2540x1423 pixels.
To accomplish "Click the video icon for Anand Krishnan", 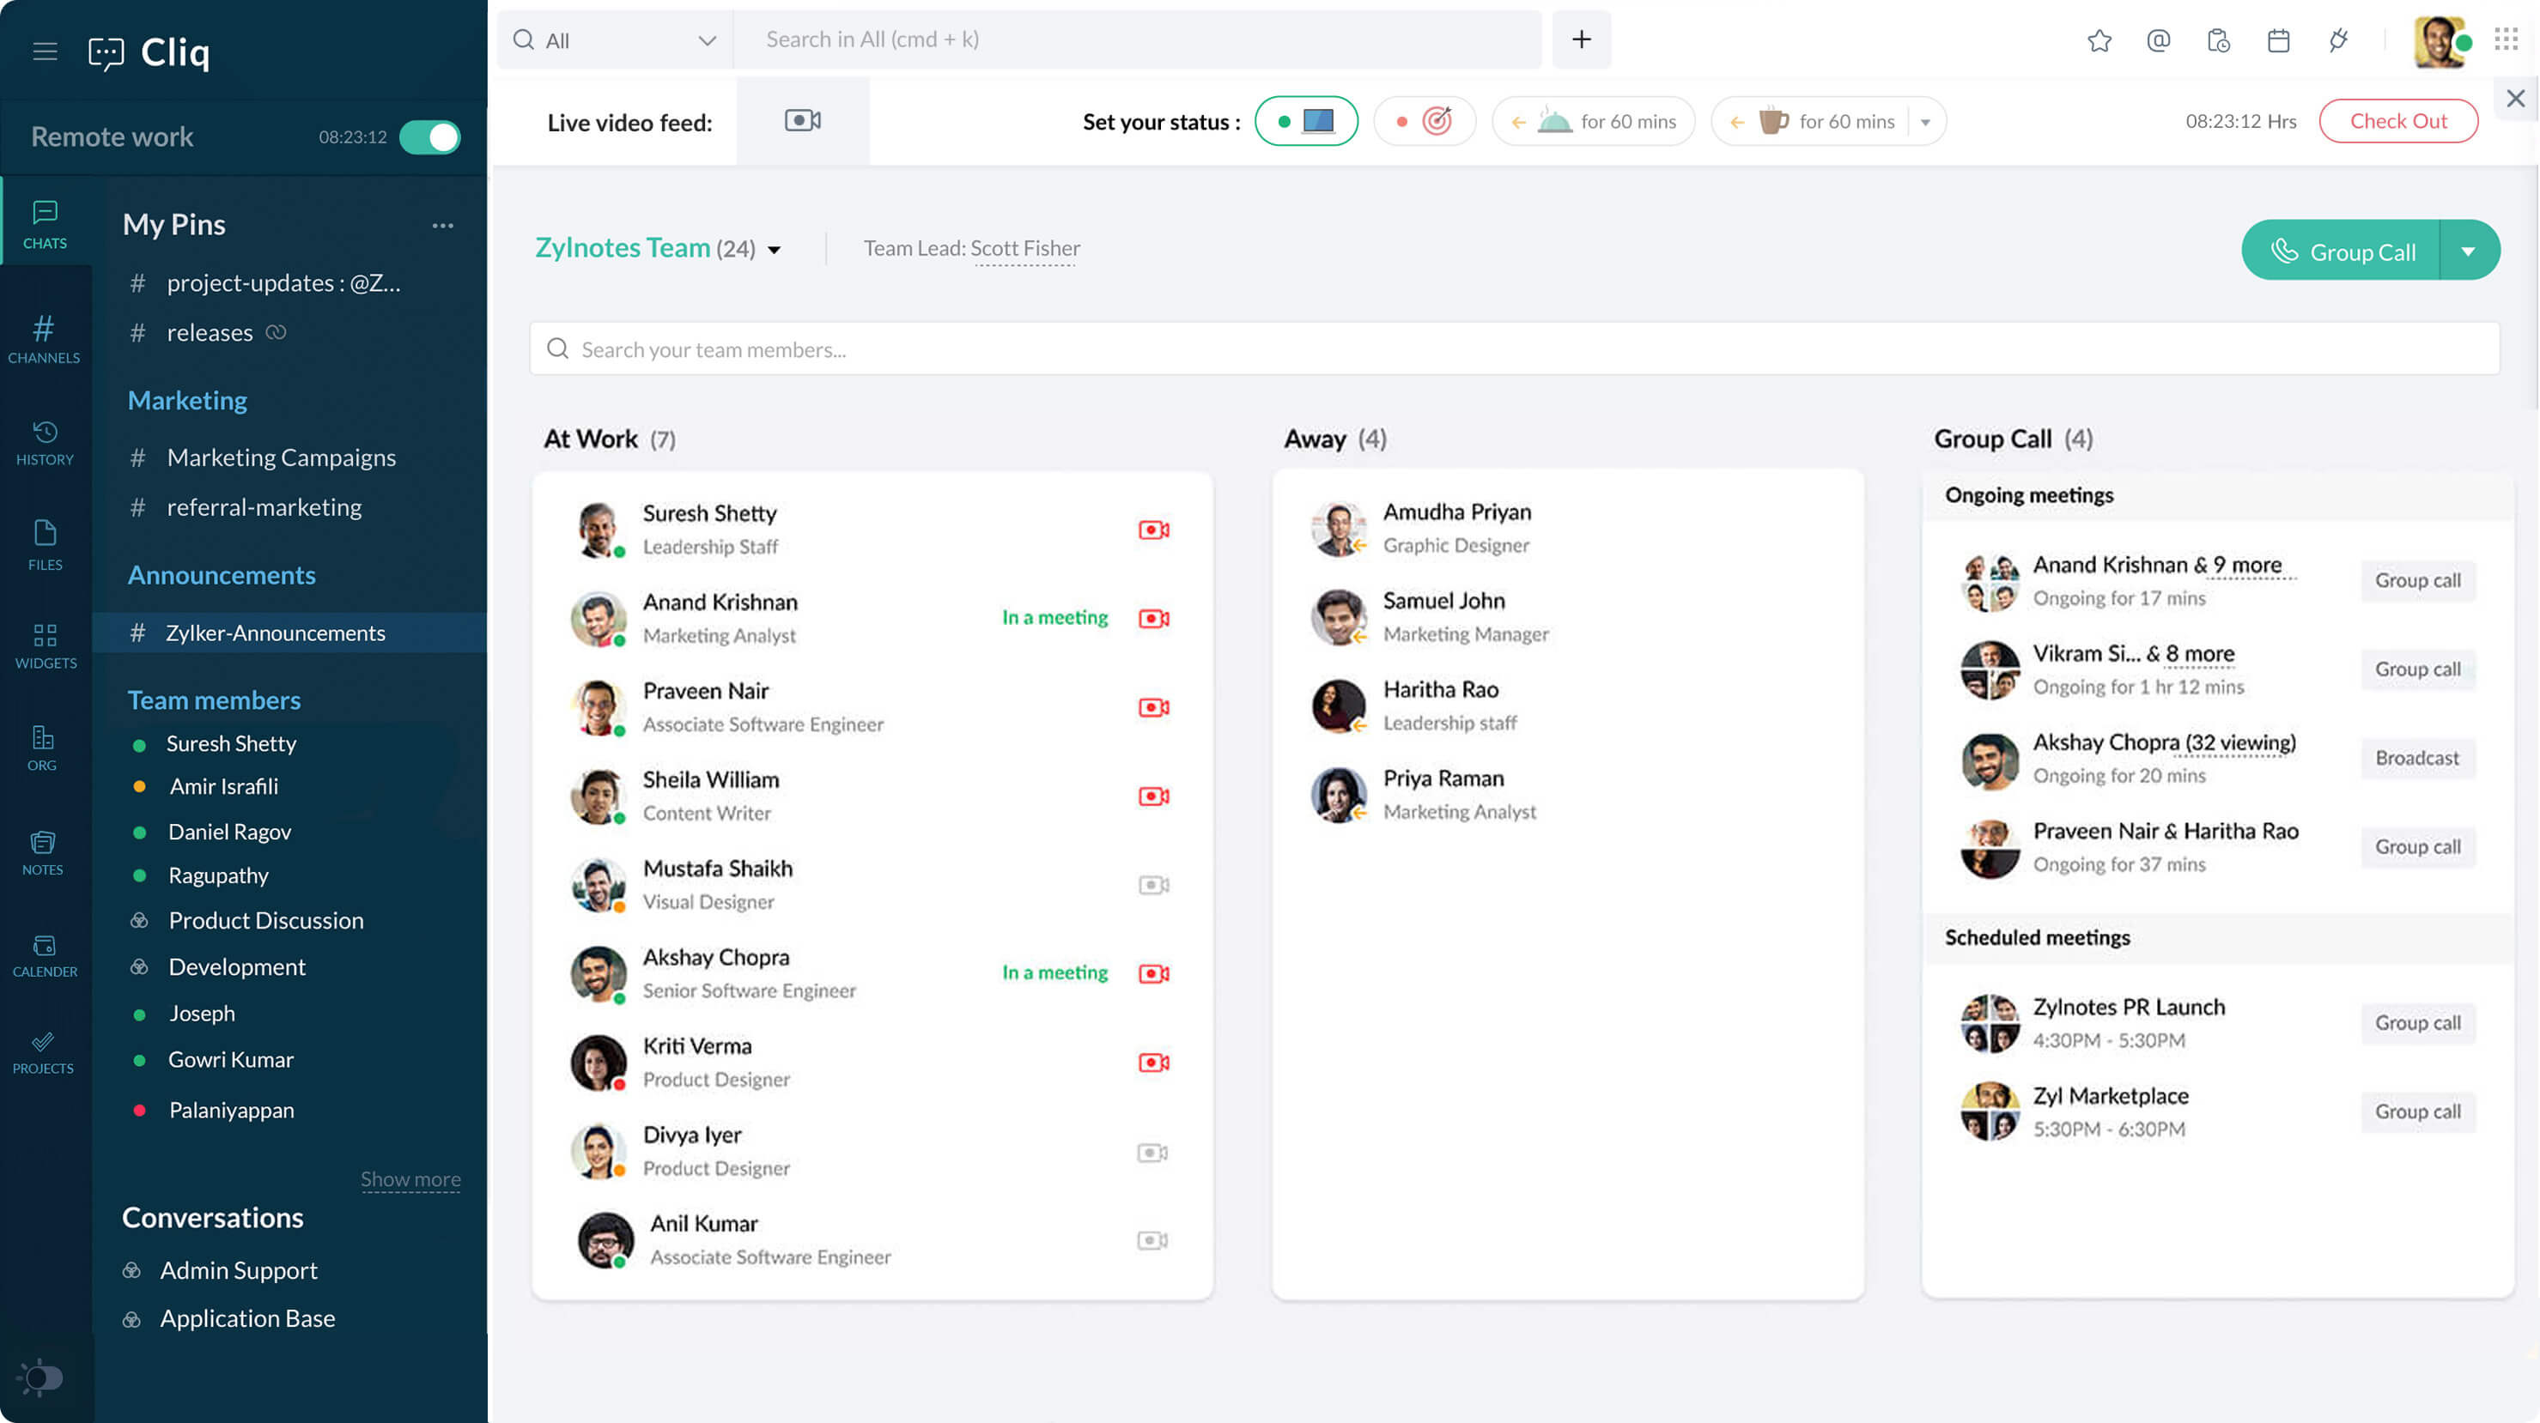I will (x=1154, y=618).
